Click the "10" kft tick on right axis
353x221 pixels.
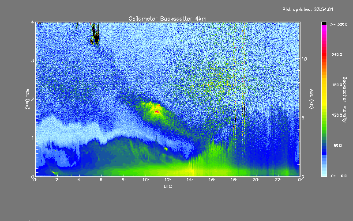click(304, 59)
